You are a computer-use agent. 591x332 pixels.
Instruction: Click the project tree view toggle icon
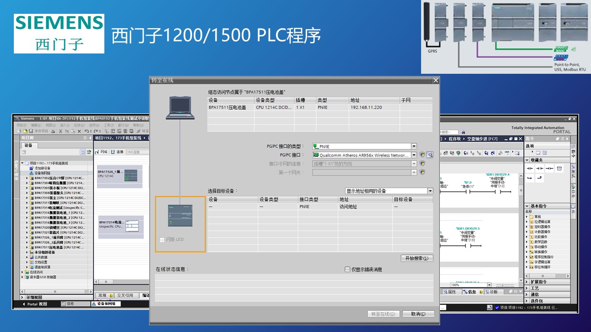pos(83,152)
